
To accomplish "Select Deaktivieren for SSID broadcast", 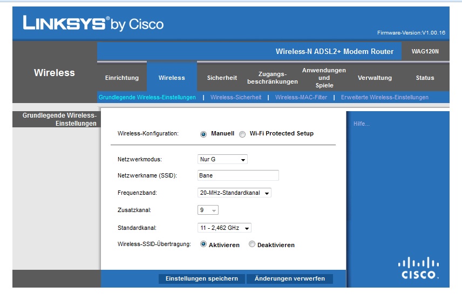I will click(252, 244).
